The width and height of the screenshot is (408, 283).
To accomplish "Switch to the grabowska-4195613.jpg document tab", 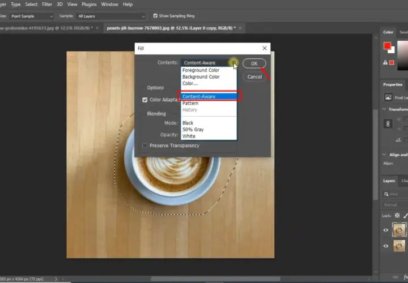I will [x=46, y=28].
